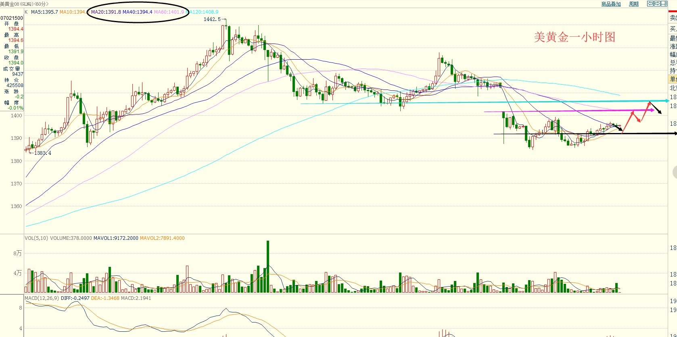Click the open interest value 425508

tap(15, 85)
